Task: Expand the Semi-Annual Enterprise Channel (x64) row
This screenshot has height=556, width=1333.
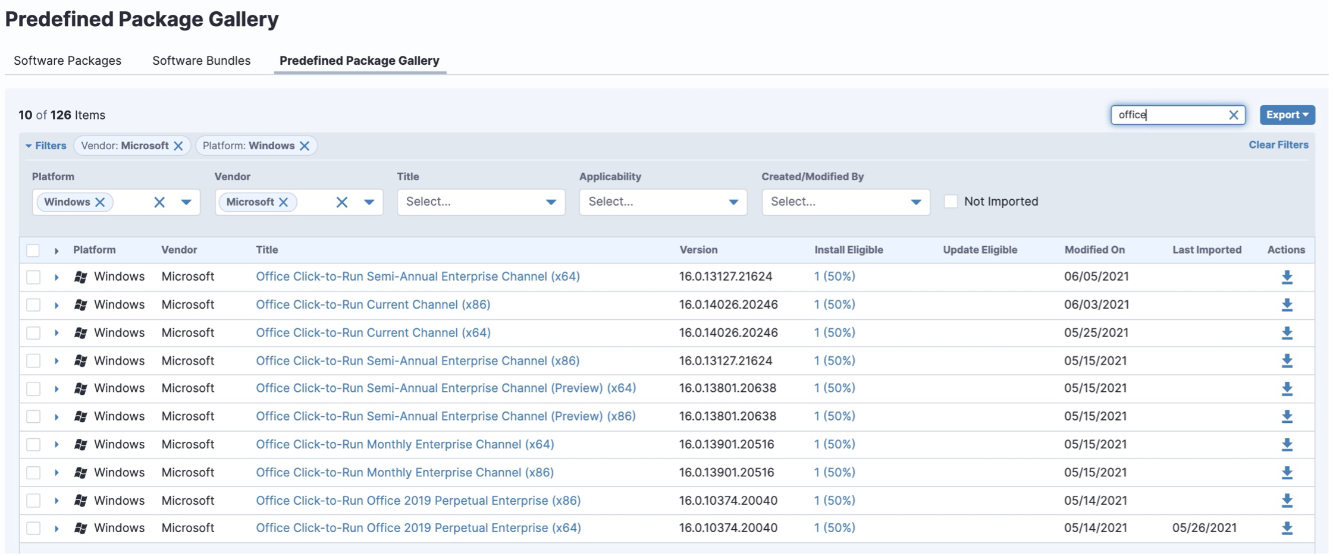Action: point(57,277)
